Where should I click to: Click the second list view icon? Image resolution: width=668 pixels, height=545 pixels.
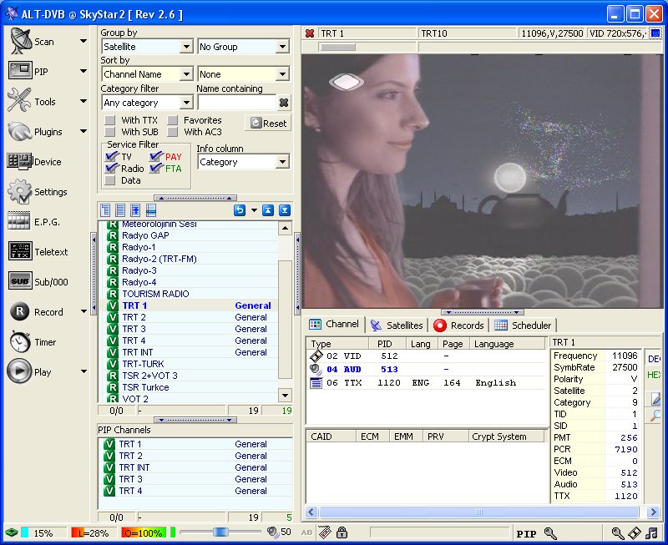(120, 210)
